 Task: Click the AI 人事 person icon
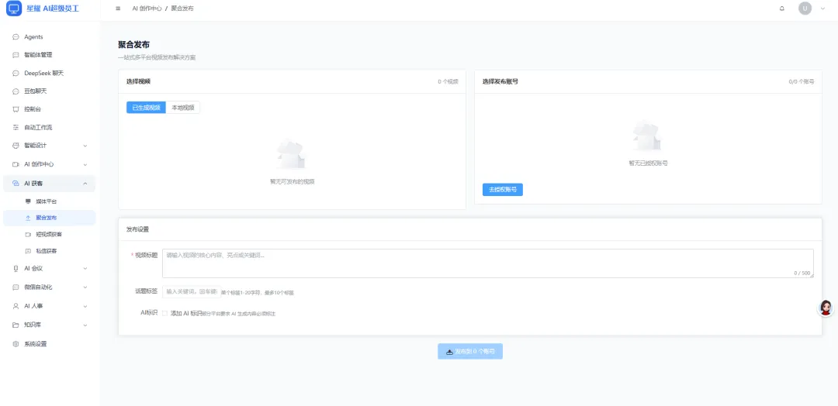click(16, 306)
